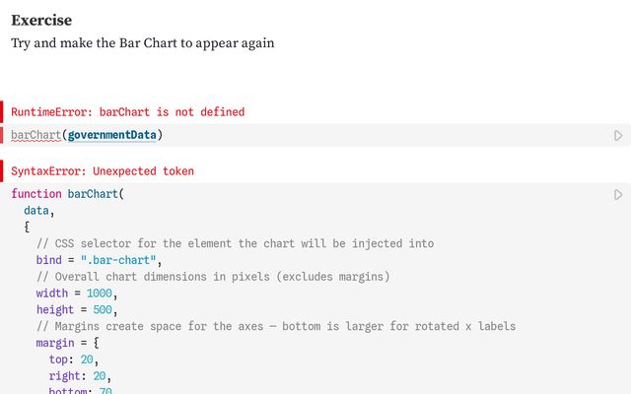631x394 pixels.
Task: Click the 'top: 20' code line
Action: coord(73,360)
